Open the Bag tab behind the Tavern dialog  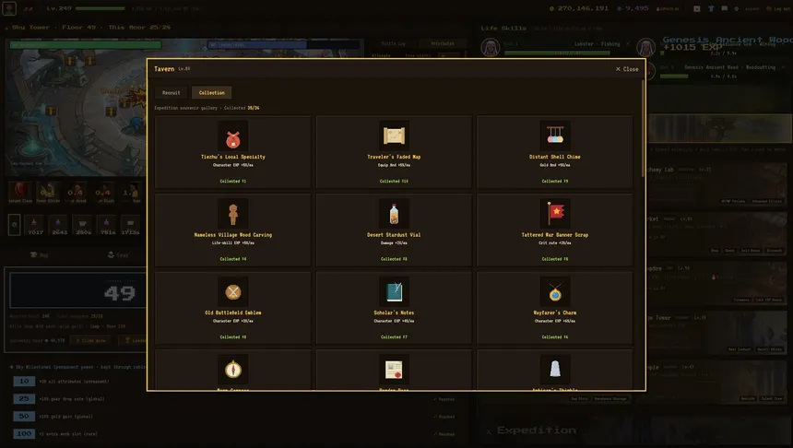pos(40,254)
